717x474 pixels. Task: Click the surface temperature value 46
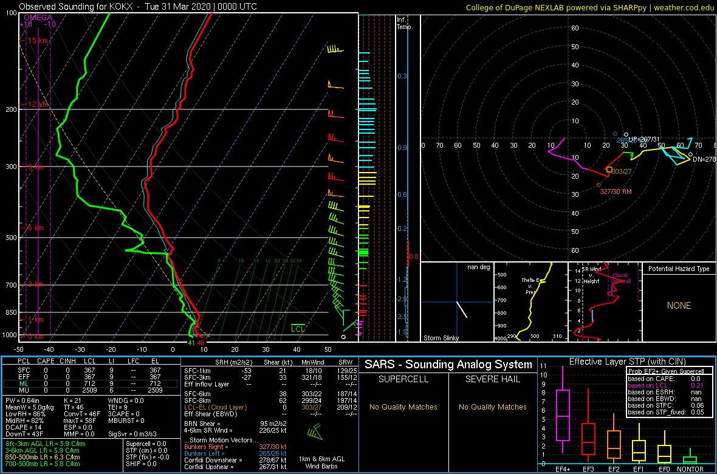coord(201,342)
